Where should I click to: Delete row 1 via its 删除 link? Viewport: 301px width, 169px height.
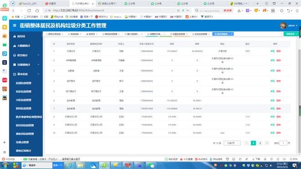[x=279, y=51]
